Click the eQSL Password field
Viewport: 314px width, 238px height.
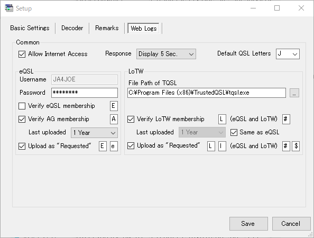click(84, 93)
